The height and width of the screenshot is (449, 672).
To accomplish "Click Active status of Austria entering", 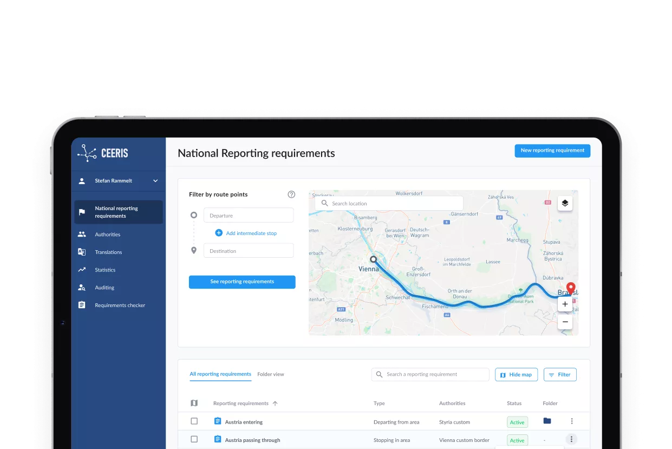I will pos(517,422).
